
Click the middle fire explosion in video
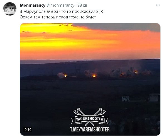(x=94, y=76)
